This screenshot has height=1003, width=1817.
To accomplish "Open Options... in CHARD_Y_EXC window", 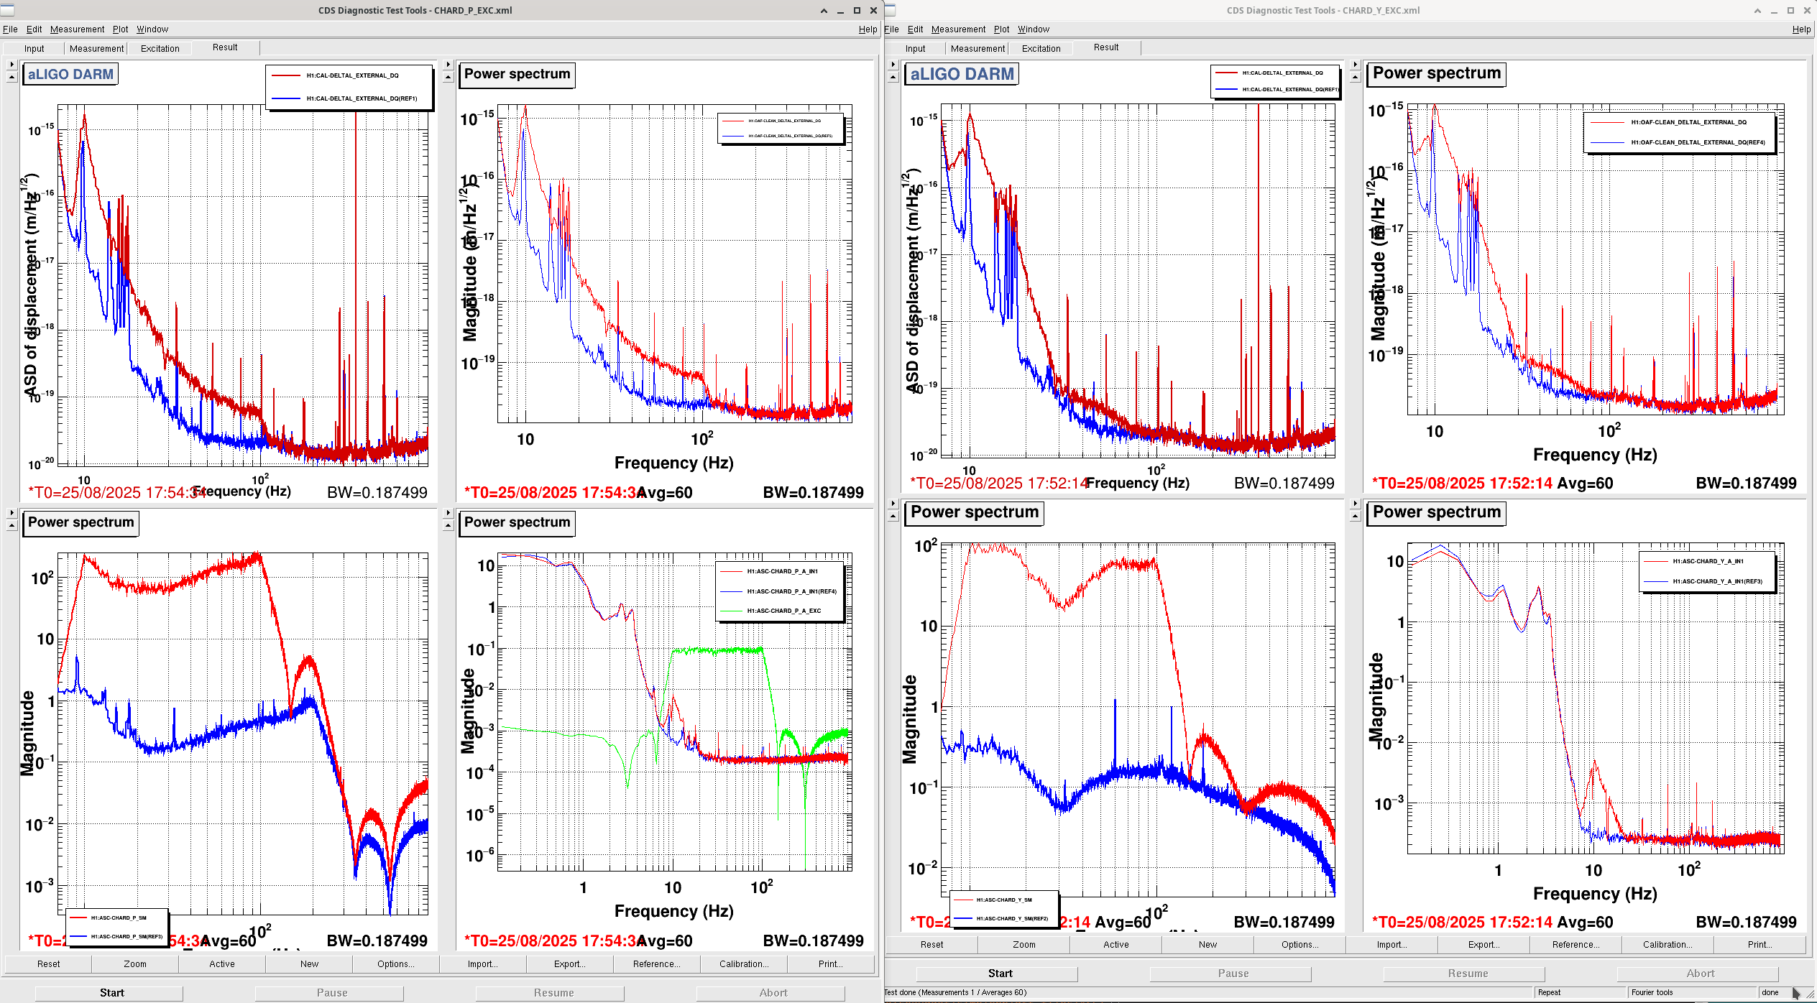I will (x=1299, y=944).
